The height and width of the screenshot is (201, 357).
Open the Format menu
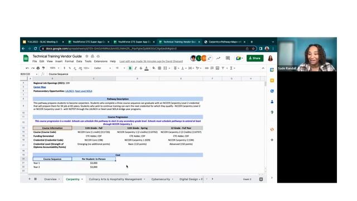point(69,61)
